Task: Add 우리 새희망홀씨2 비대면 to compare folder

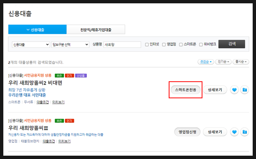Action: click(244, 90)
